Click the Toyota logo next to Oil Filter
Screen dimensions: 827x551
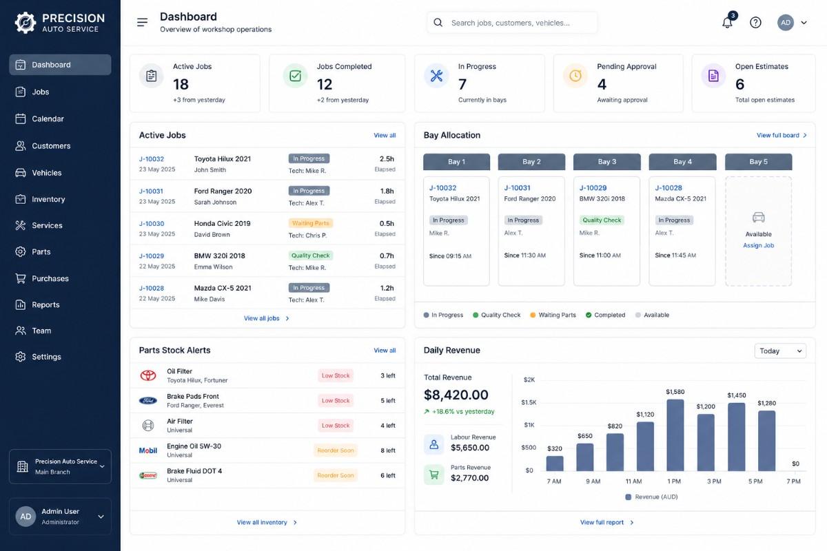coord(148,375)
